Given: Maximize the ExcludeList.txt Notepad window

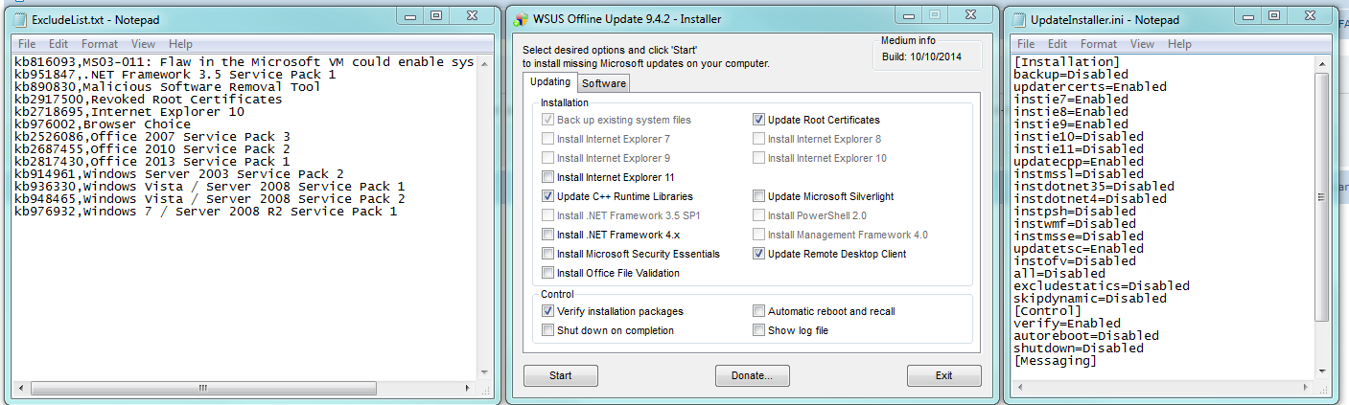Looking at the screenshot, I should (x=435, y=15).
